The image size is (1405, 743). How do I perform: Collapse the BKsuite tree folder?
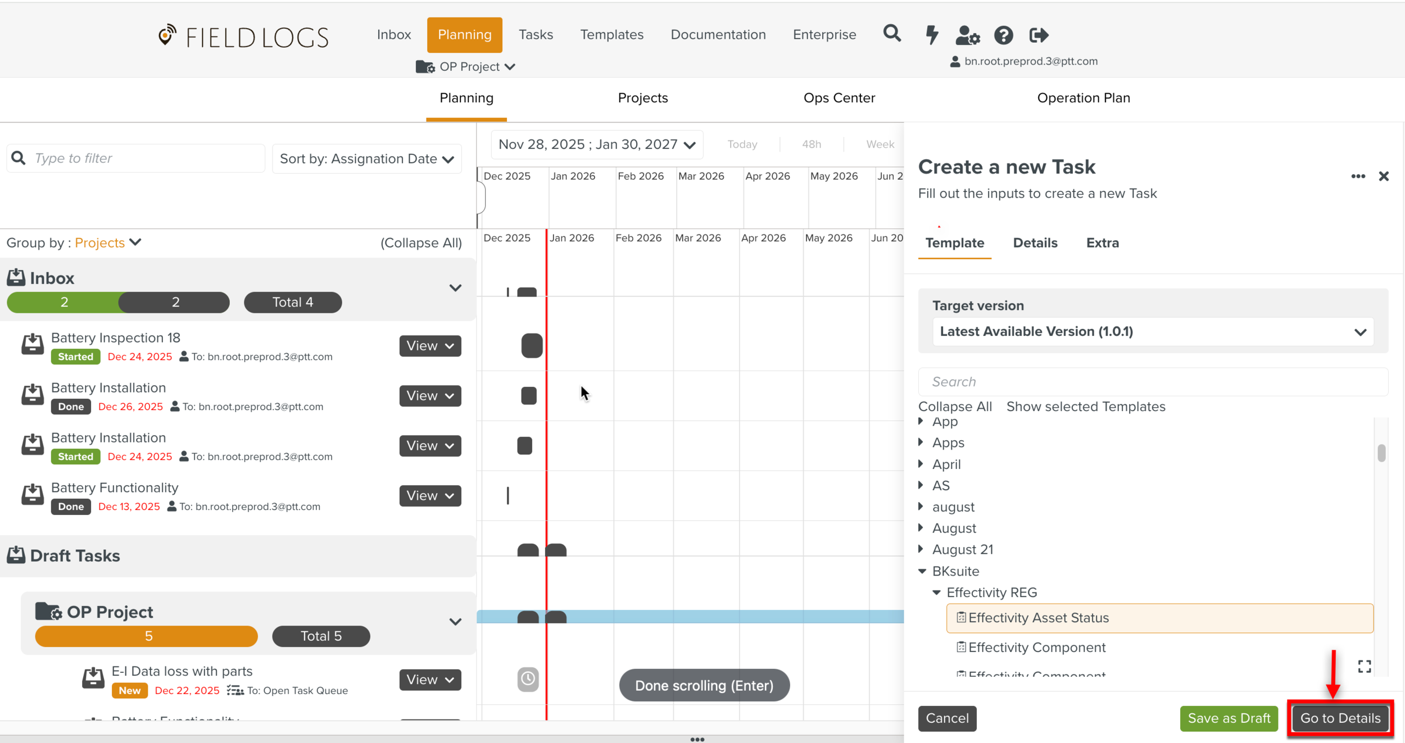point(922,571)
